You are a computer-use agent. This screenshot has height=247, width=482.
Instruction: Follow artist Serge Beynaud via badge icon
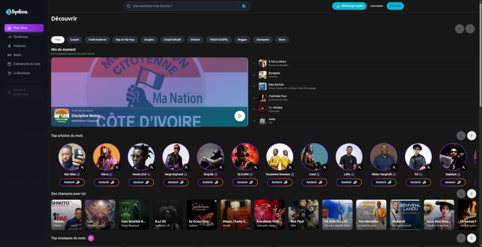click(186, 167)
